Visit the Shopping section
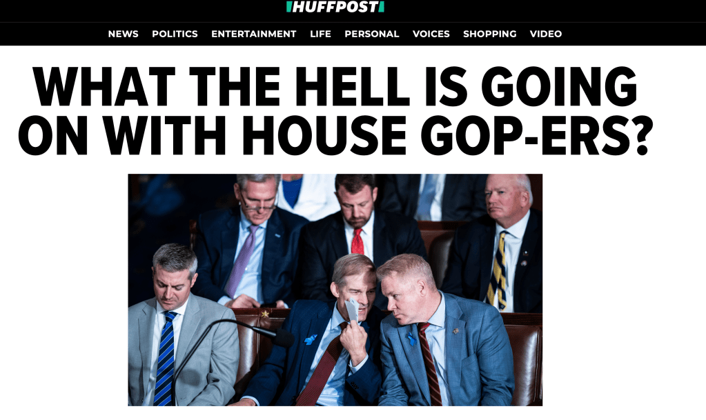The image size is (706, 420). pos(489,34)
